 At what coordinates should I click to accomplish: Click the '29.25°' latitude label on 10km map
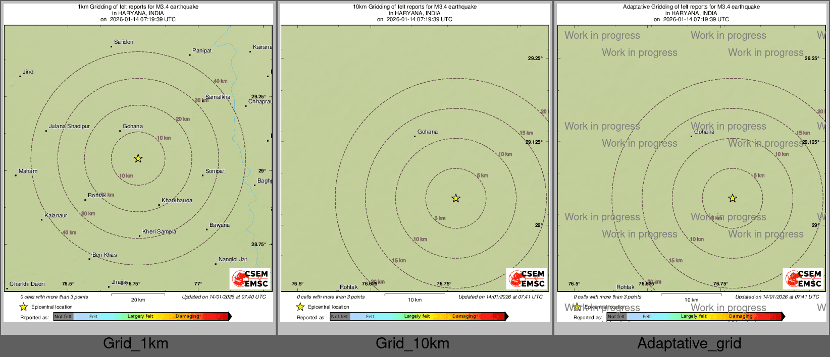[x=535, y=58]
